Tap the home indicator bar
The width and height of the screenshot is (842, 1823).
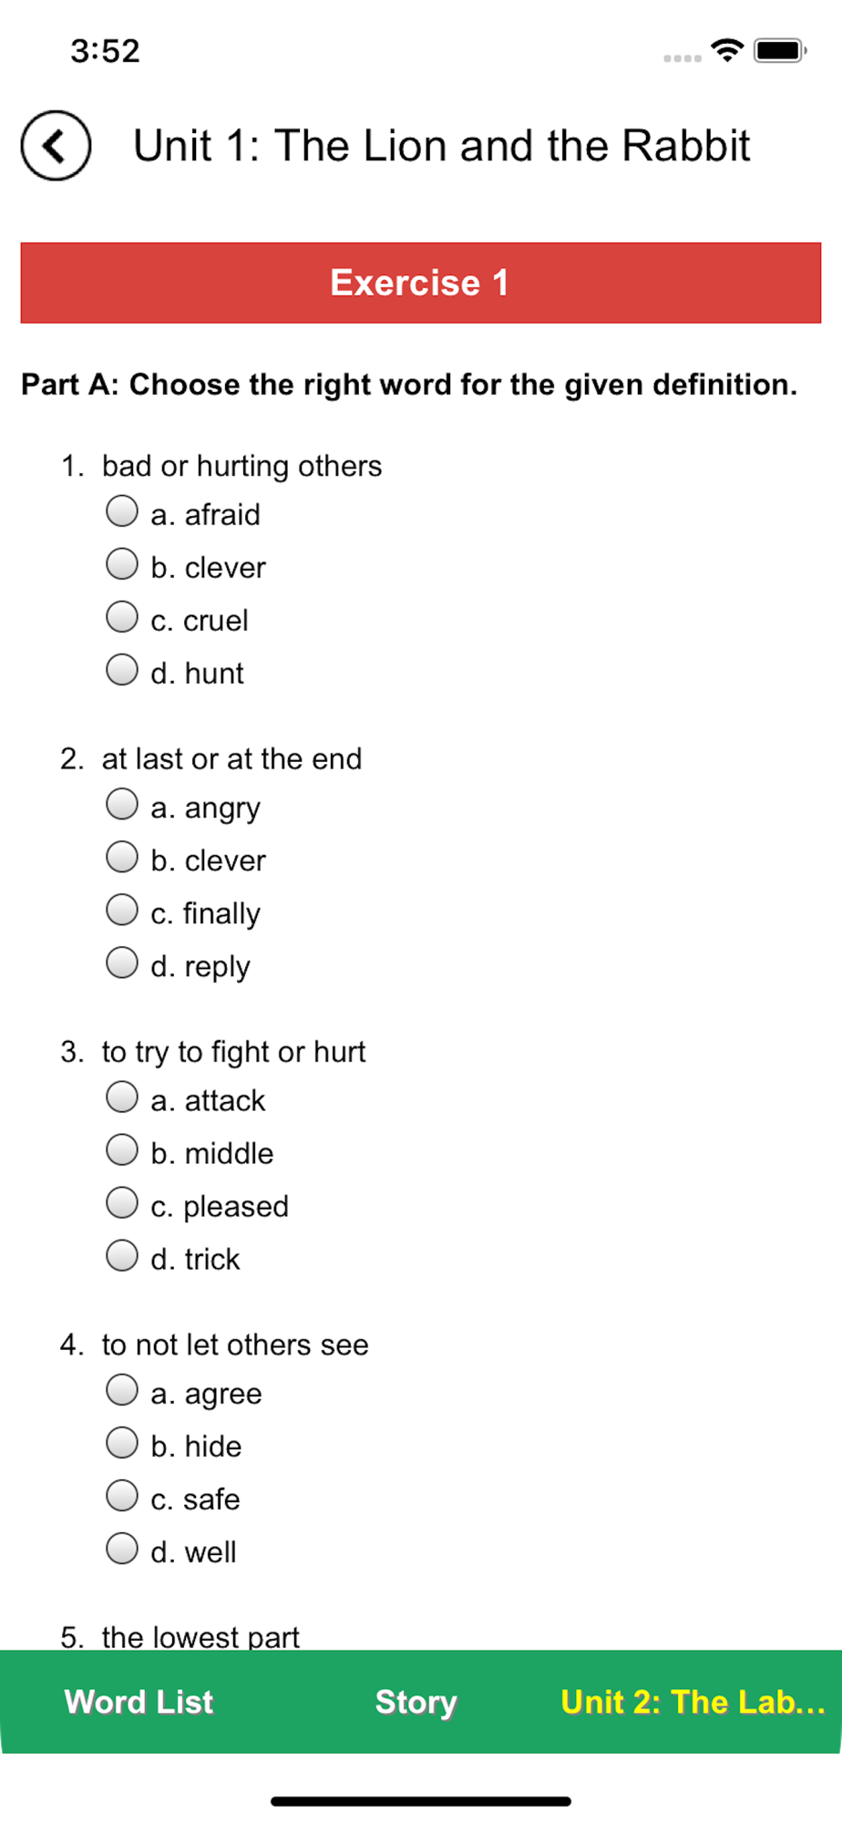pyautogui.click(x=421, y=1801)
